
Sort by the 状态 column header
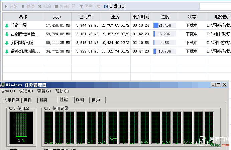pos(192,17)
